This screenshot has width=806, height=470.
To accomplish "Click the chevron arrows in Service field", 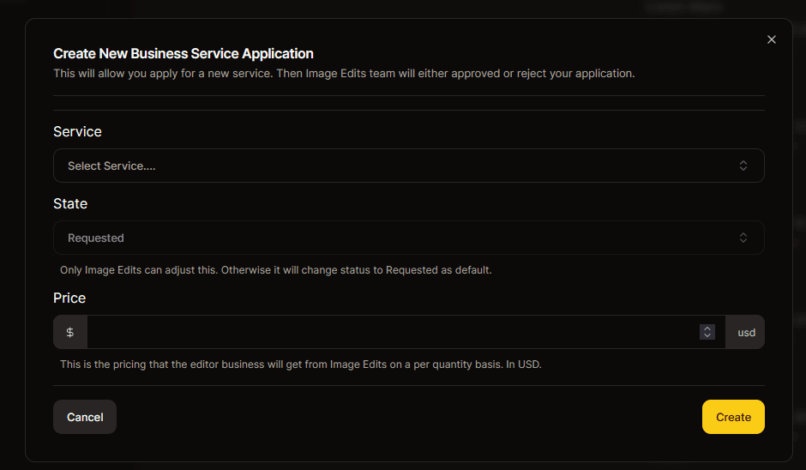I will tap(743, 166).
